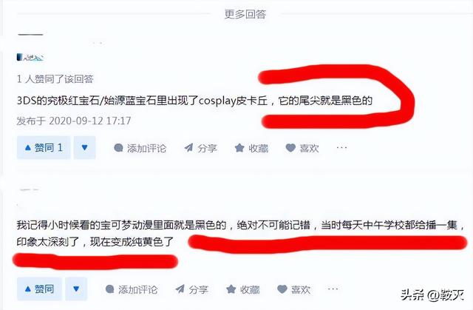Upvote the first answer with 赞同 1
The width and height of the screenshot is (473, 310).
click(x=44, y=148)
